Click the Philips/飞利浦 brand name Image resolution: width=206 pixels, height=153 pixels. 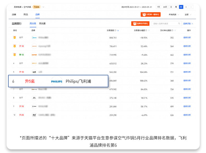coord(78,81)
